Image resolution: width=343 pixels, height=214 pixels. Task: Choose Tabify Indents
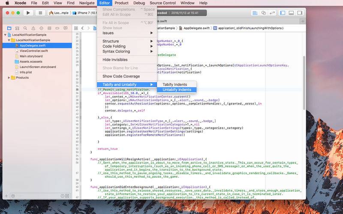pyautogui.click(x=177, y=84)
